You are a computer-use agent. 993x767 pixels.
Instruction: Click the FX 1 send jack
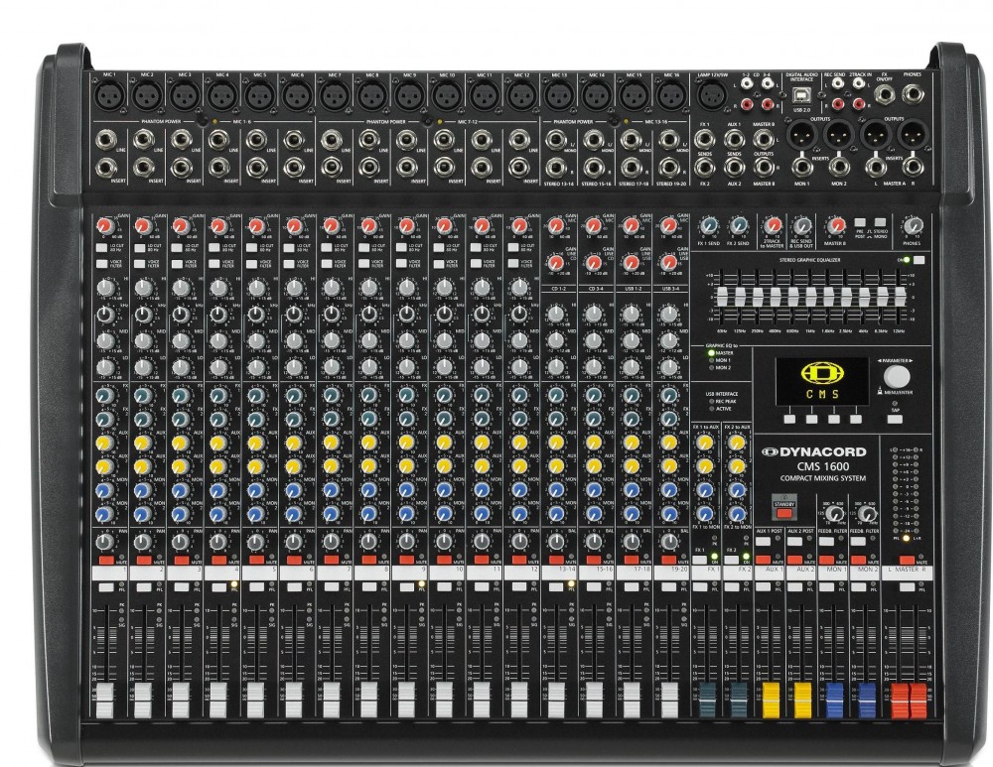tap(704, 140)
